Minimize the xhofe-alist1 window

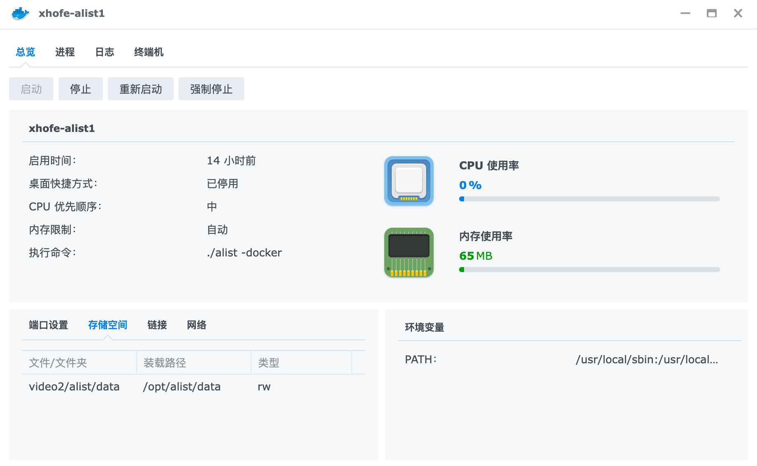[x=685, y=13]
